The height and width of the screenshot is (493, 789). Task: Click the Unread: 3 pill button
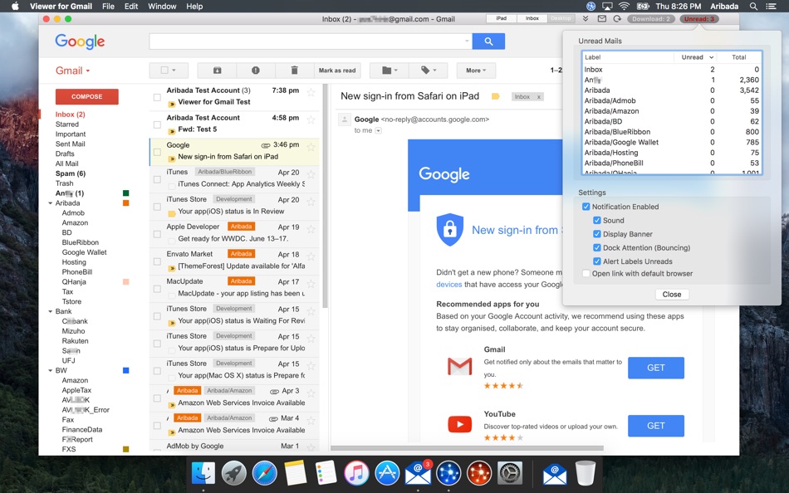point(699,18)
